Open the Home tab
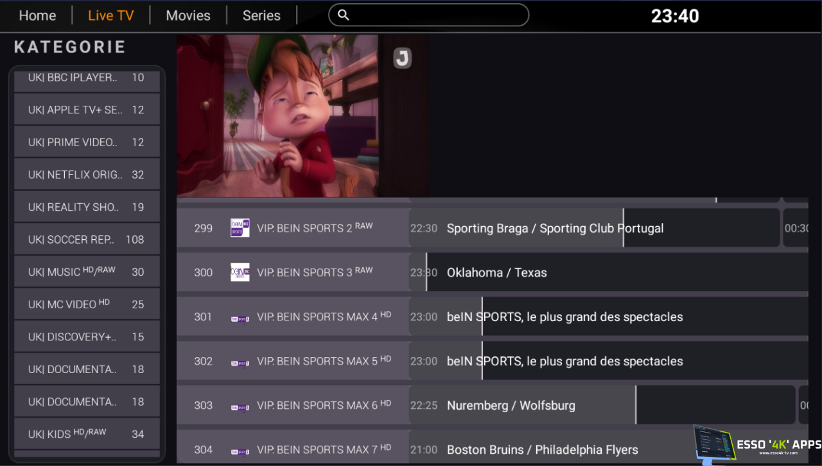Viewport: 822px width, 466px height. point(37,15)
